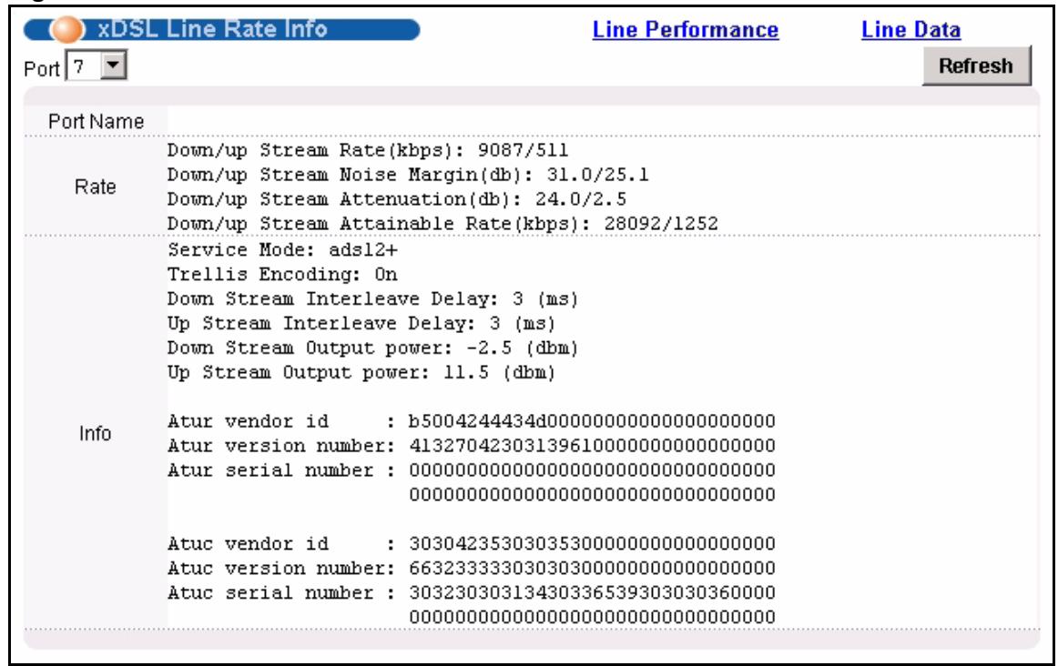
Task: Click the Trellis Encoding: On line
Action: coord(283,275)
